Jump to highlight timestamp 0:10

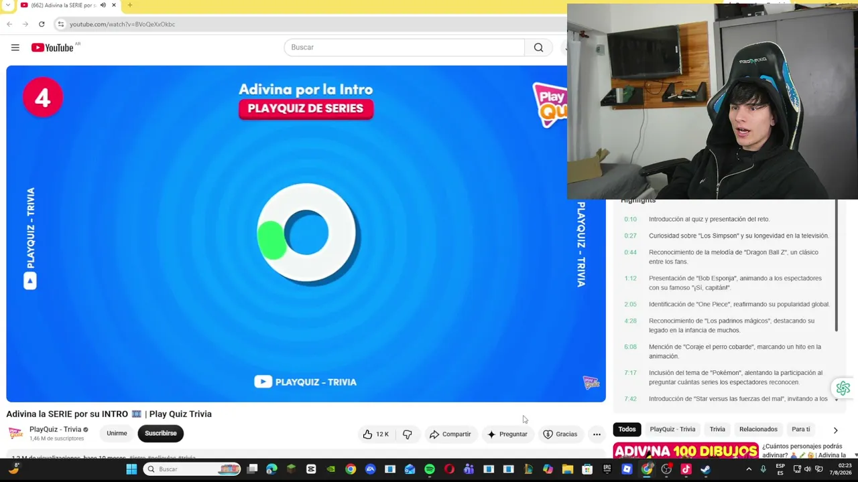(630, 219)
